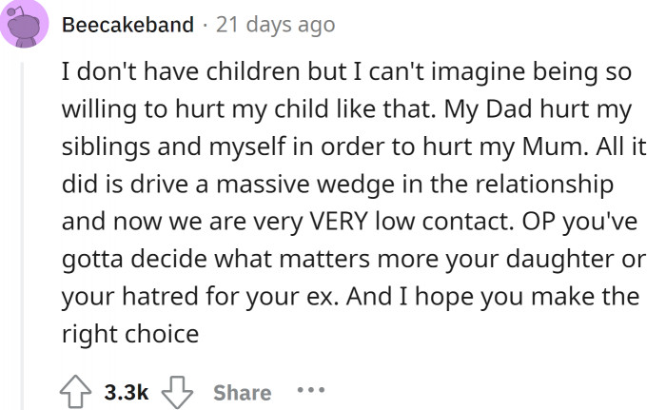
Task: Click the Share button below the comment
Action: (242, 392)
